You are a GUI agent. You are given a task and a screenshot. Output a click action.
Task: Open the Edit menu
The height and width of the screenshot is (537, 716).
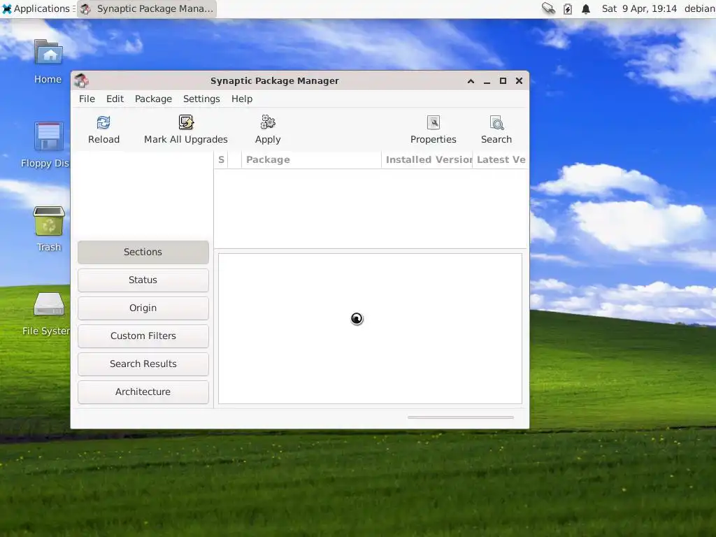[x=115, y=99]
